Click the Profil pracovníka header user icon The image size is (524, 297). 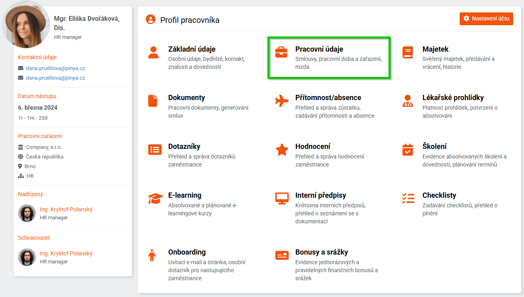(x=150, y=19)
